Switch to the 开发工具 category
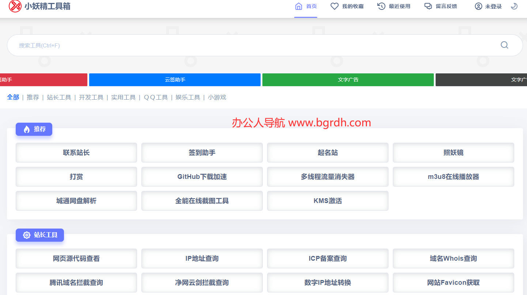 pyautogui.click(x=91, y=97)
